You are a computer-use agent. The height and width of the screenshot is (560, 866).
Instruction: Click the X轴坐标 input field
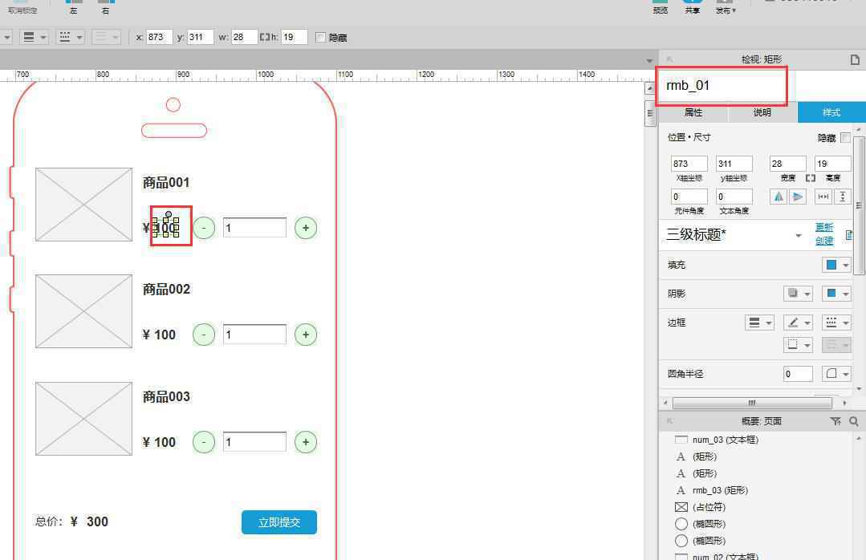click(x=689, y=164)
